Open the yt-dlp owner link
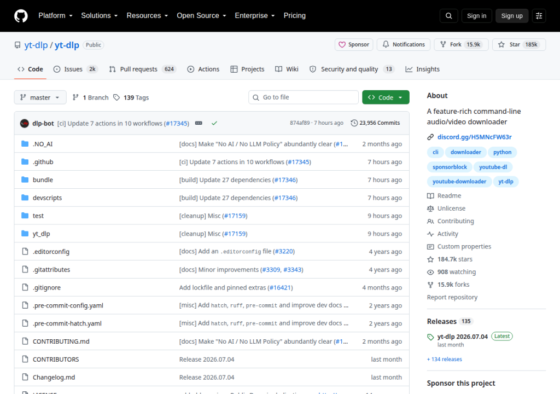The width and height of the screenshot is (560, 394). (36, 45)
